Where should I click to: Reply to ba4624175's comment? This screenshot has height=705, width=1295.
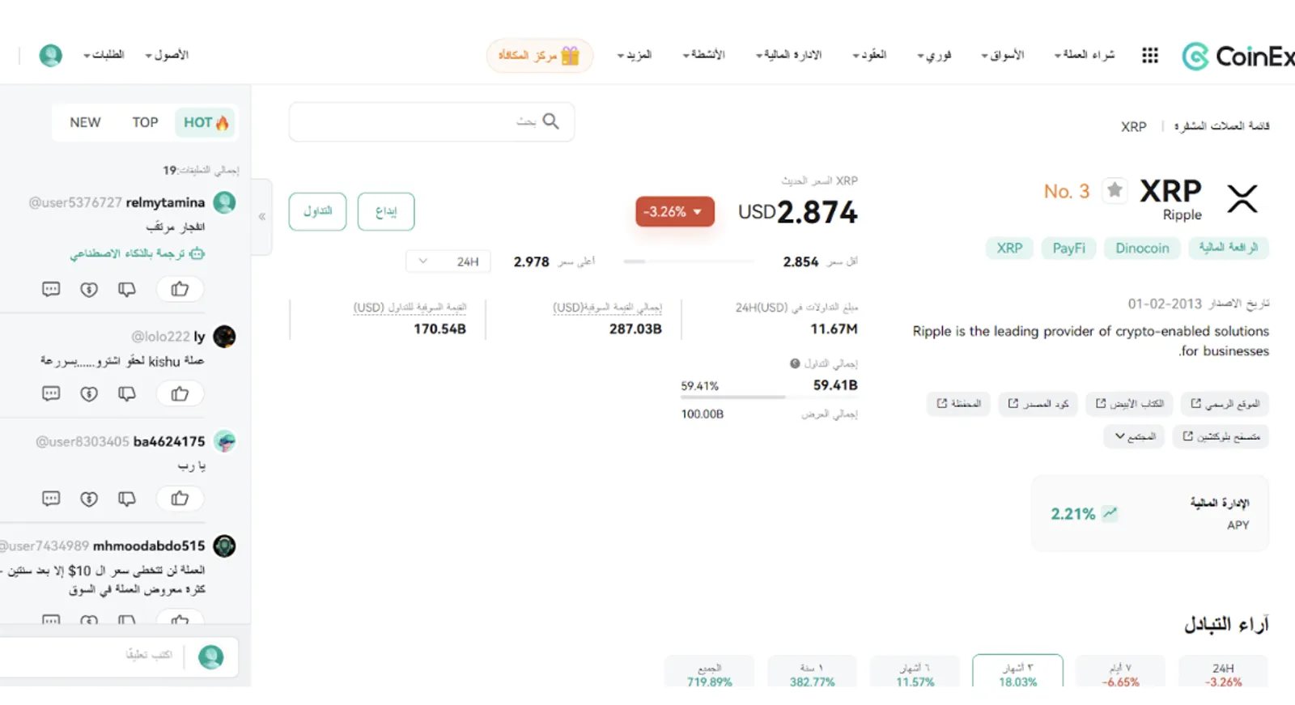pyautogui.click(x=51, y=499)
